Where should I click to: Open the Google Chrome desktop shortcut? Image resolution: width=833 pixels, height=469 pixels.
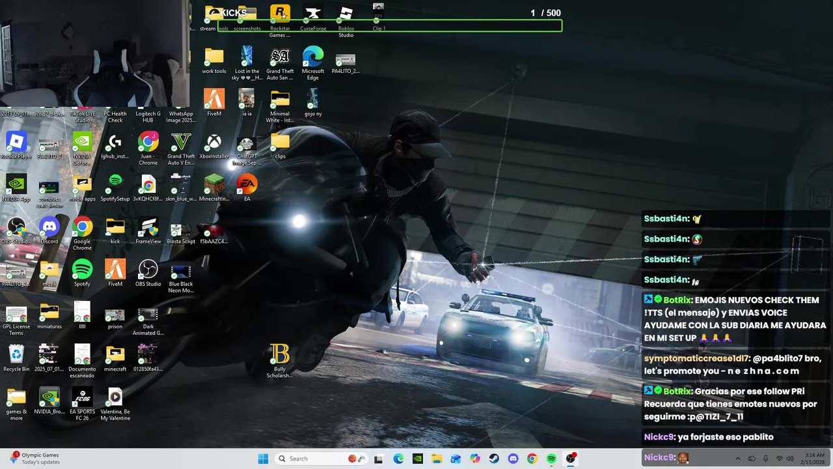[x=82, y=233]
